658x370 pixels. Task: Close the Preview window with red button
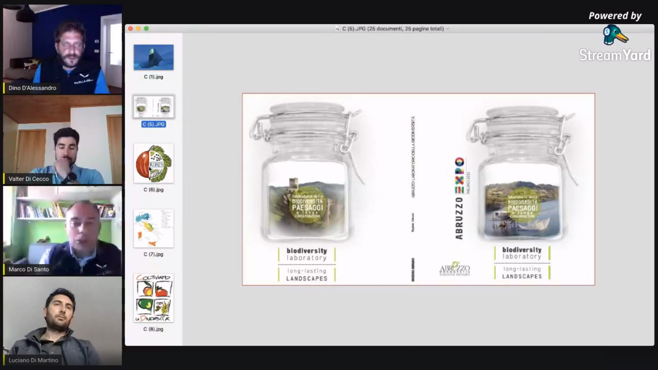point(131,28)
